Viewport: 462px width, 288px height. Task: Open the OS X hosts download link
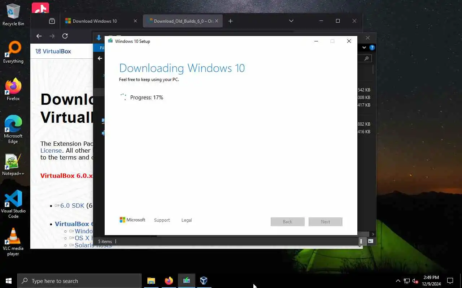84,238
